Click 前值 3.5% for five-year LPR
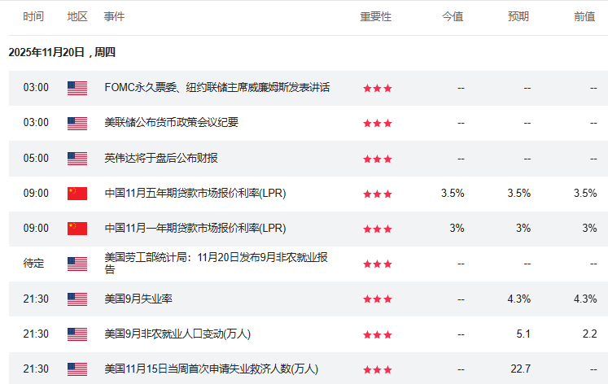The height and width of the screenshot is (384, 608). coord(585,193)
